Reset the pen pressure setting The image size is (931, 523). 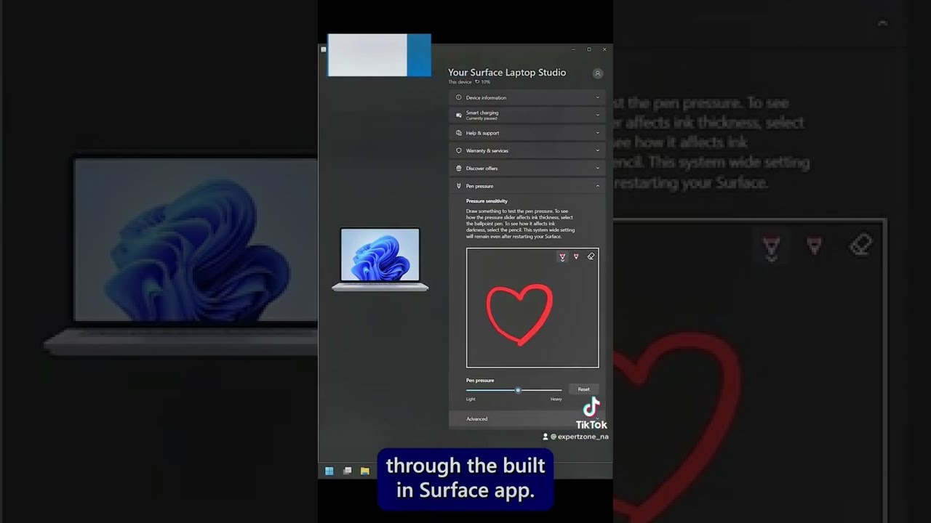point(584,389)
